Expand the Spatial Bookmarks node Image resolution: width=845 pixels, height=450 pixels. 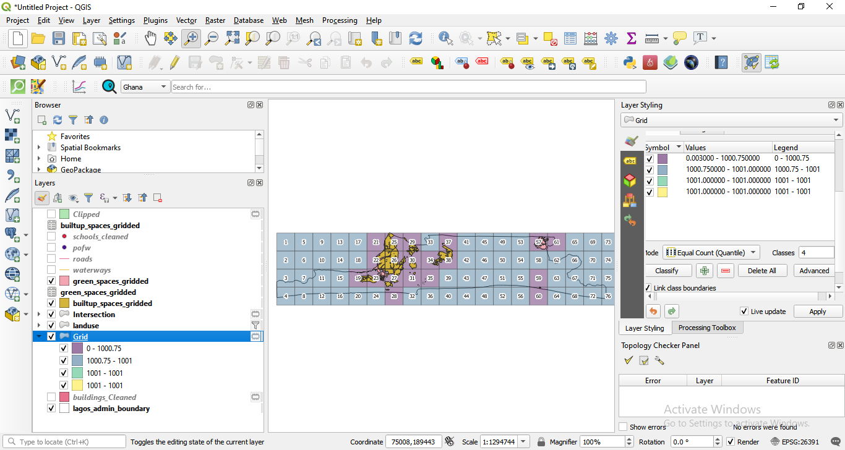pos(39,148)
